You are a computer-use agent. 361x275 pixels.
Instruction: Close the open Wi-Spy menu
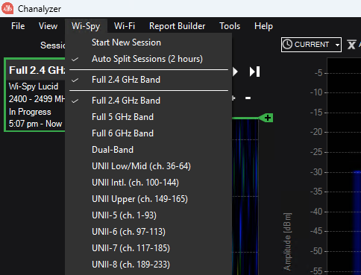(x=86, y=26)
